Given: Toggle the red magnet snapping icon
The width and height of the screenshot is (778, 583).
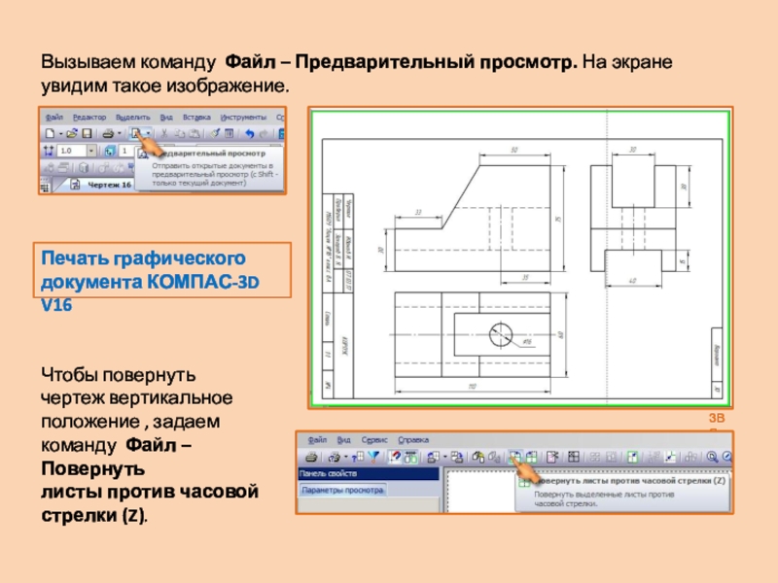Looking at the screenshot, I should tap(395, 457).
